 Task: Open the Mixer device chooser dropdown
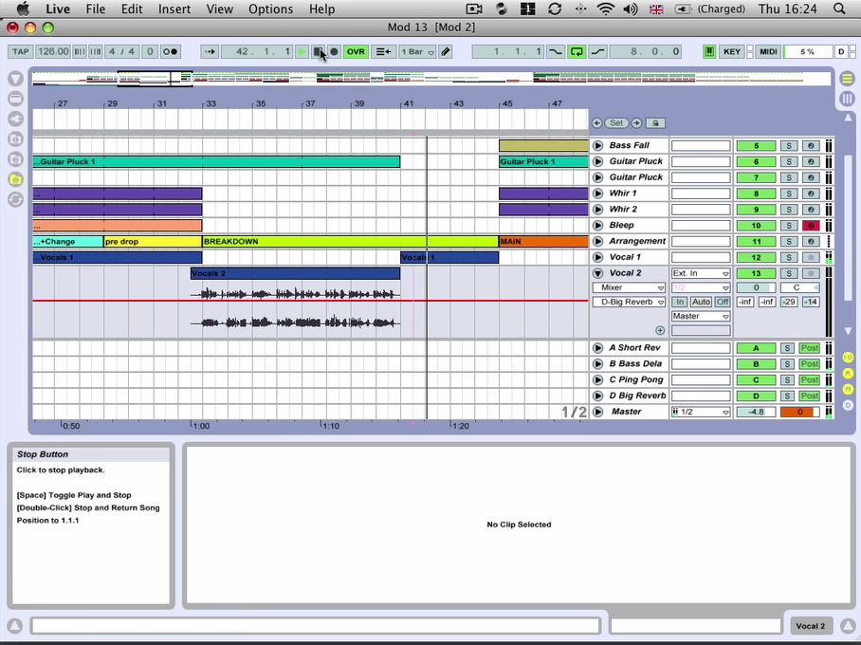coord(629,287)
